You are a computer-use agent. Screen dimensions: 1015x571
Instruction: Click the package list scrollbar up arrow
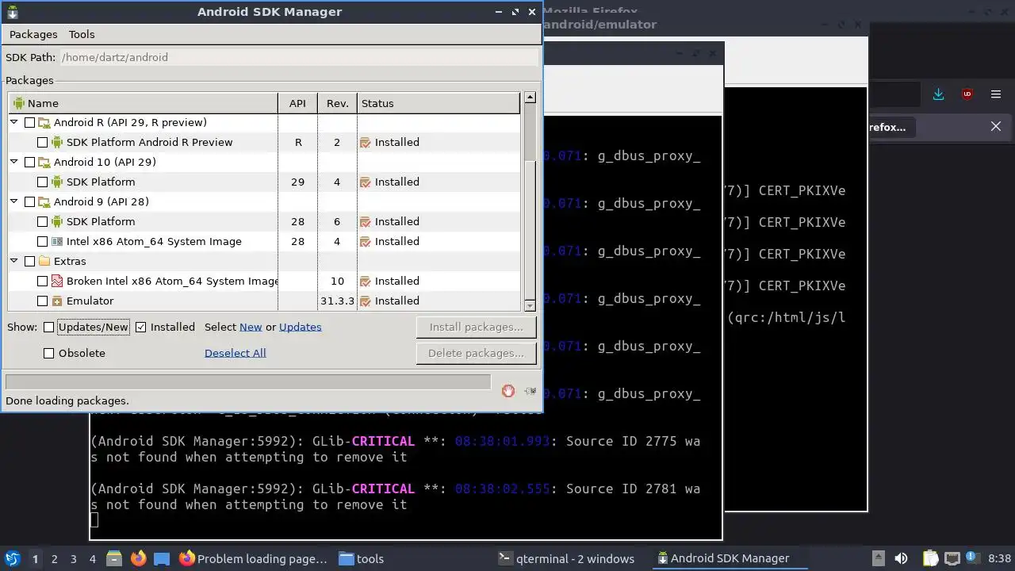[x=530, y=98]
